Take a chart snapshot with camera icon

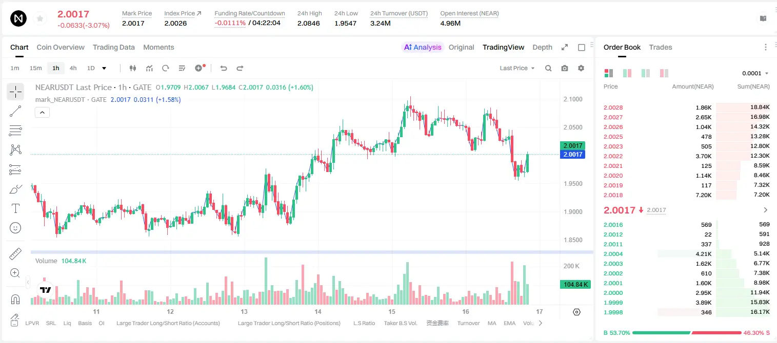coord(565,68)
